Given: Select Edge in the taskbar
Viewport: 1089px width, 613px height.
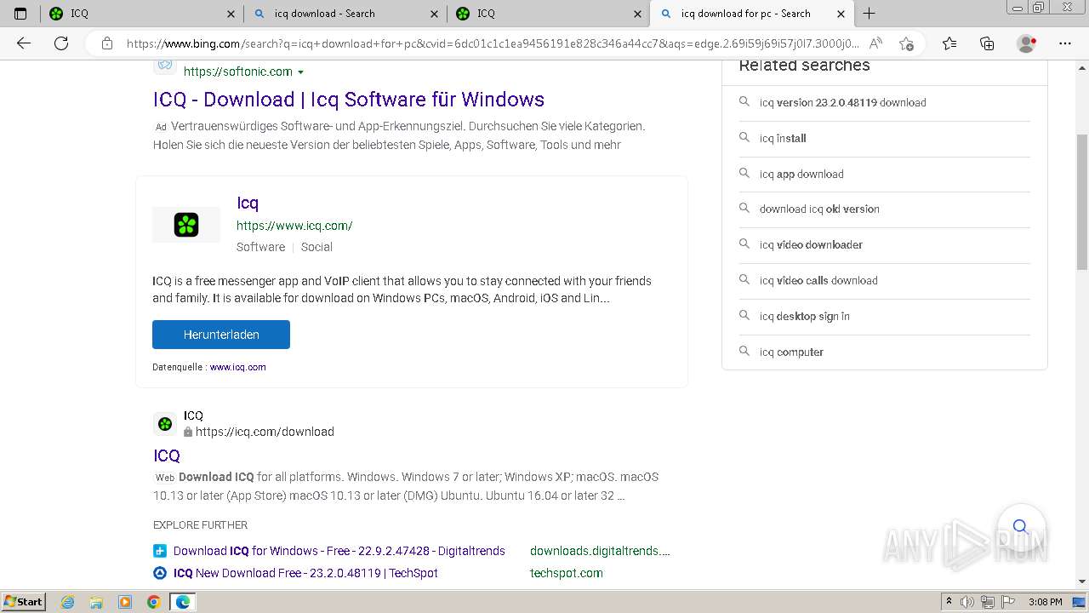Looking at the screenshot, I should tap(183, 602).
